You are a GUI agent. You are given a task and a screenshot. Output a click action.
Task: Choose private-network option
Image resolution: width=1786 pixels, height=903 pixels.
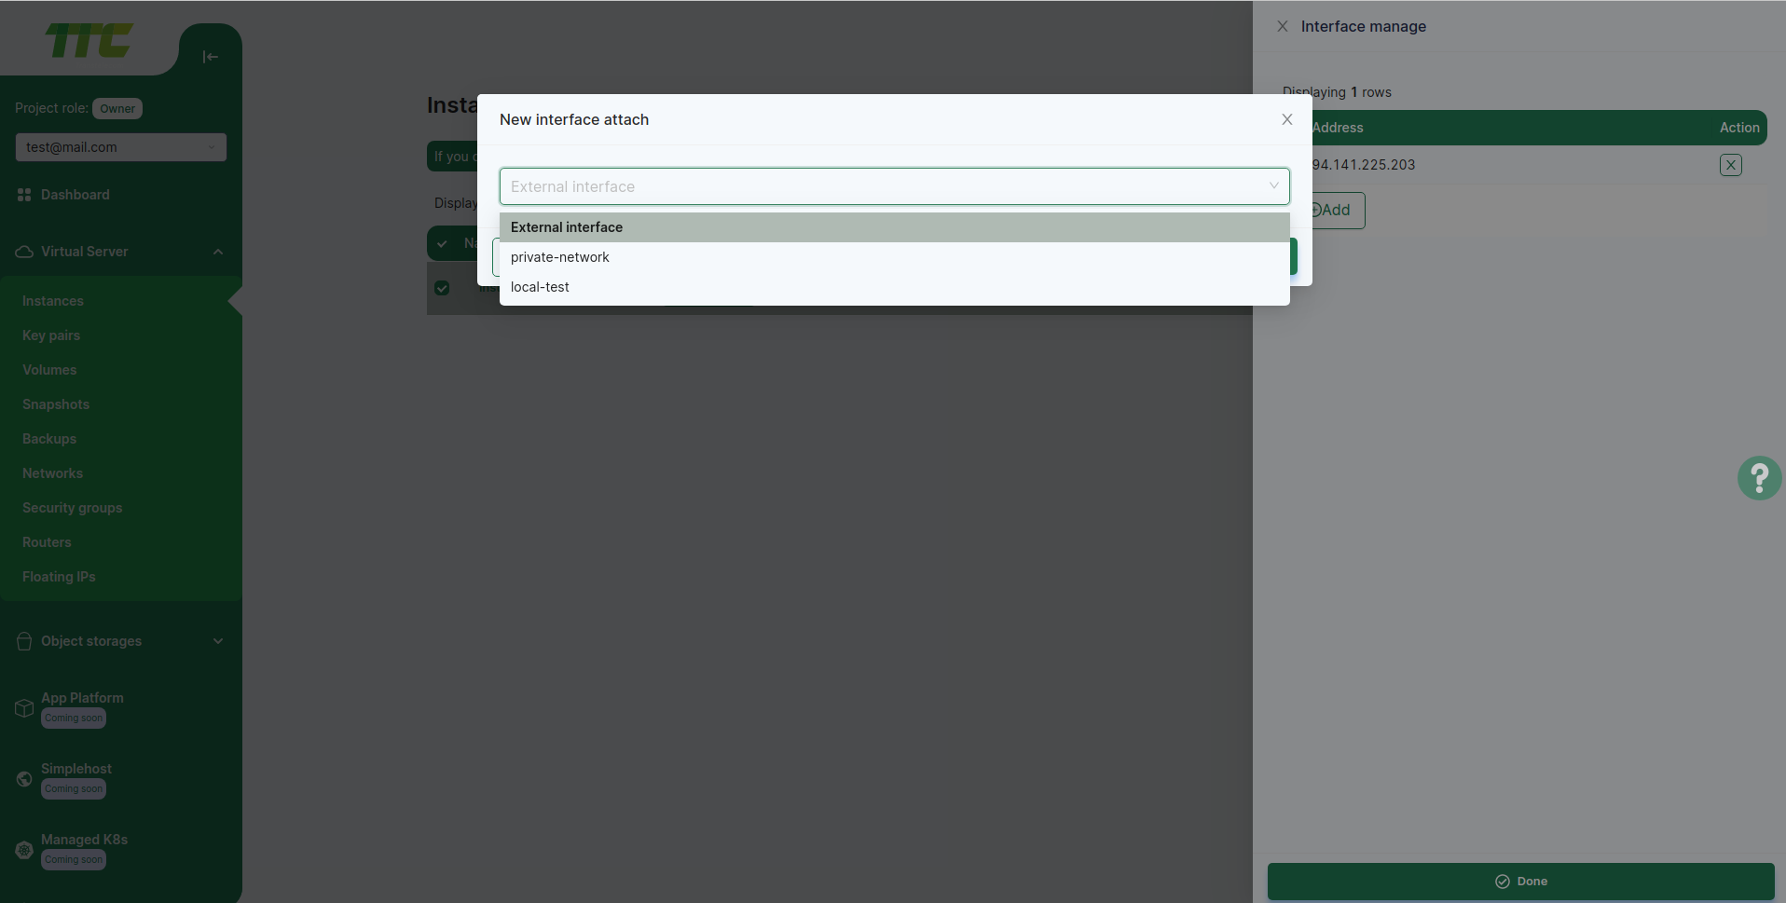pyautogui.click(x=895, y=257)
